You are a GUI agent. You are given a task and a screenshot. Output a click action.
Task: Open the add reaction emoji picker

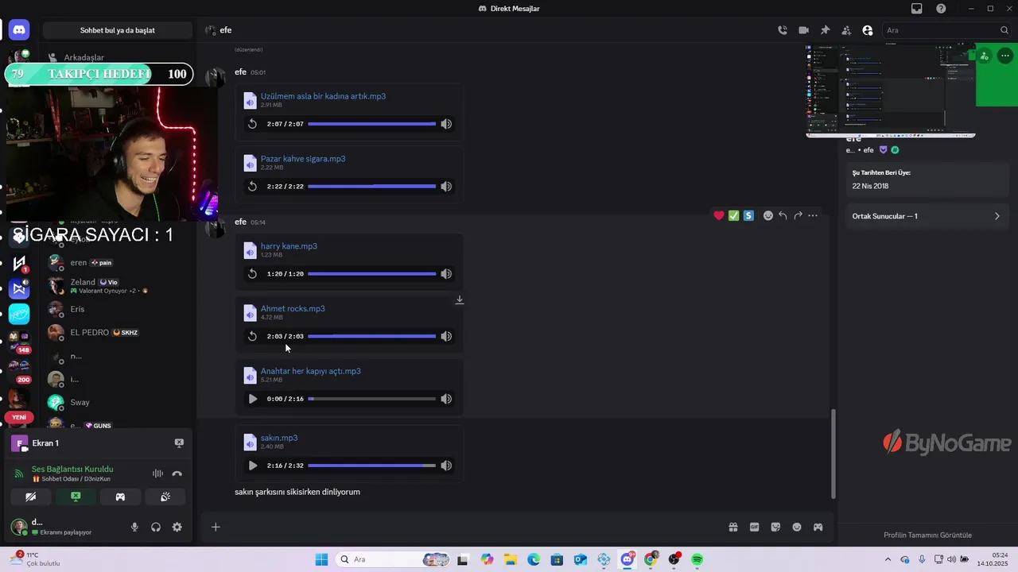pyautogui.click(x=768, y=215)
